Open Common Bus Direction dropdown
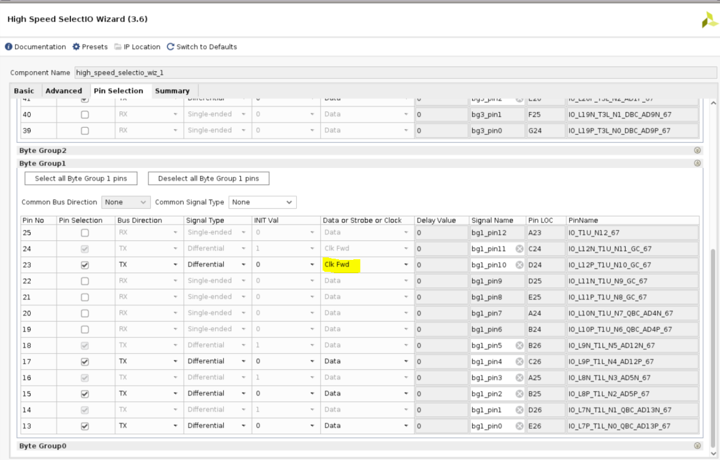 point(126,203)
